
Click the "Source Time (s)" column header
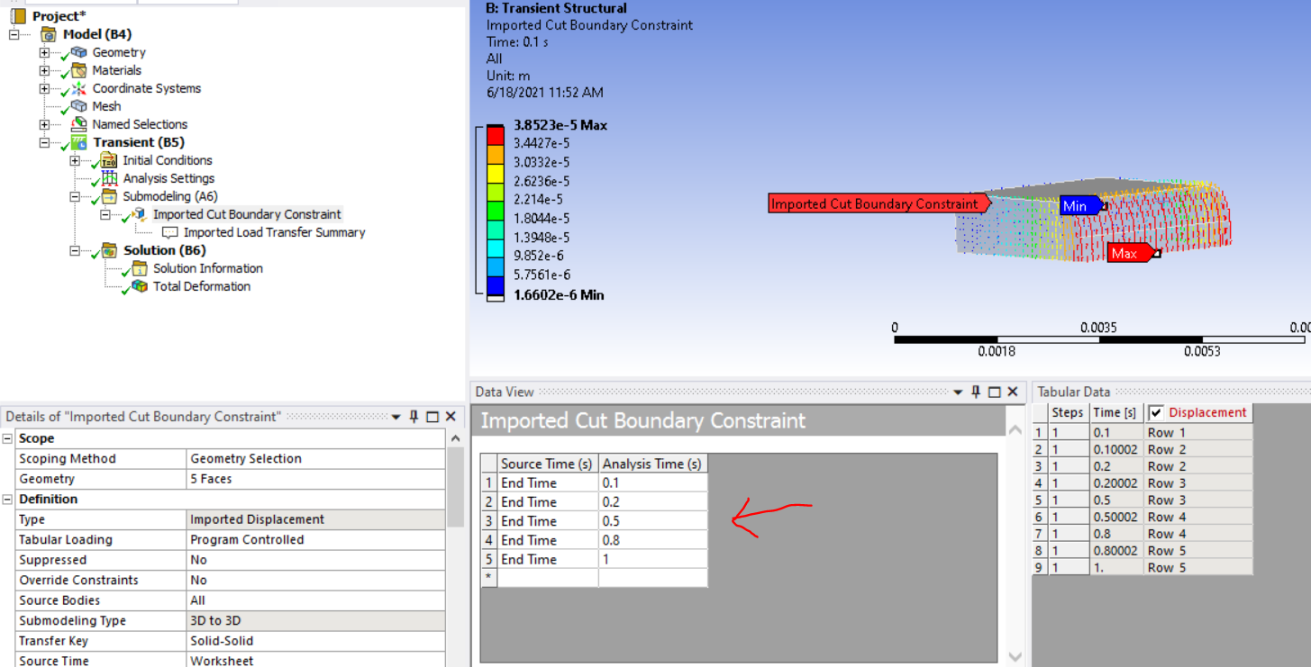pos(548,464)
